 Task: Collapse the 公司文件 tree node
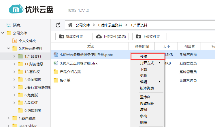tap(3, 33)
